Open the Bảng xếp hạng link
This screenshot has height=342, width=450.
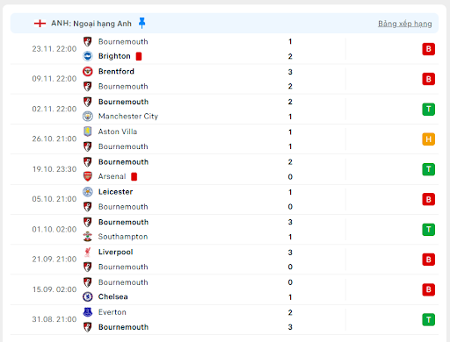(x=405, y=24)
